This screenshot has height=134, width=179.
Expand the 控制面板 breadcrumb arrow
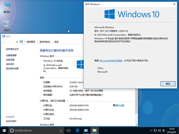37,42
